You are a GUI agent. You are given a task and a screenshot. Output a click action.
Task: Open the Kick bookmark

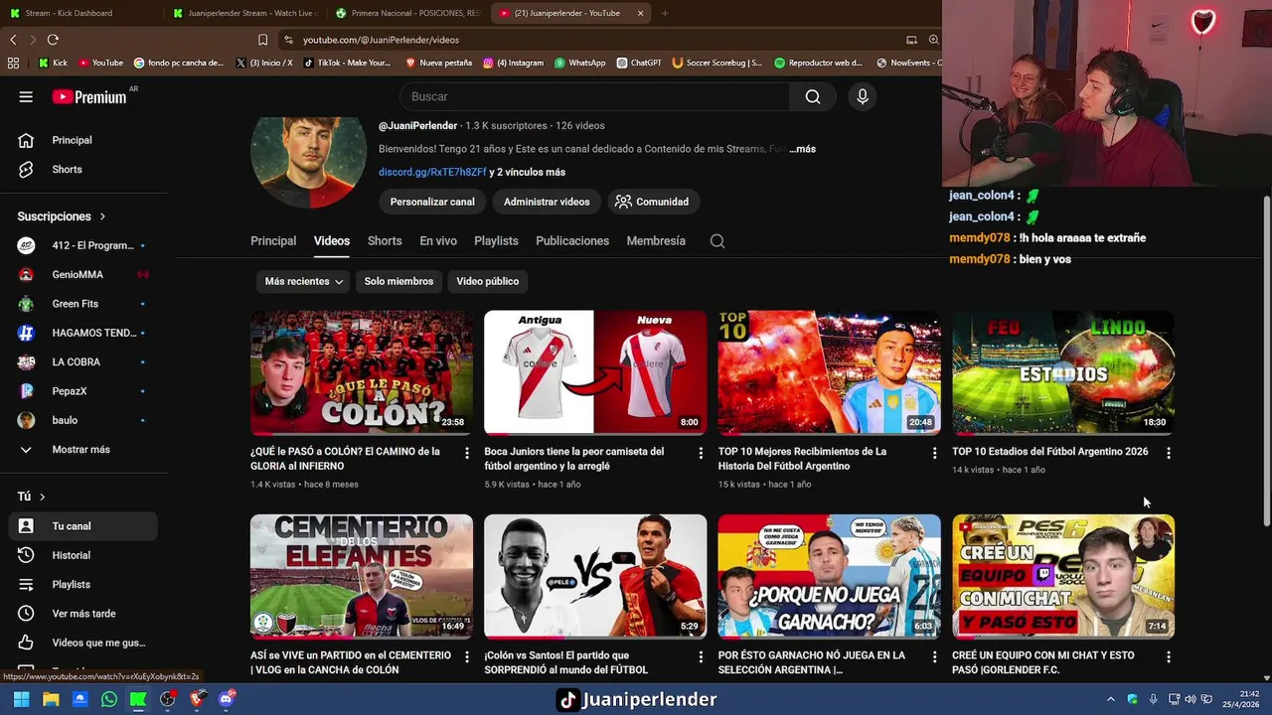pyautogui.click(x=53, y=63)
